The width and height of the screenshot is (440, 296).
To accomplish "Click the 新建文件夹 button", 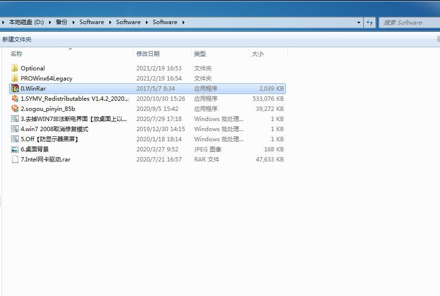I will 17,40.
